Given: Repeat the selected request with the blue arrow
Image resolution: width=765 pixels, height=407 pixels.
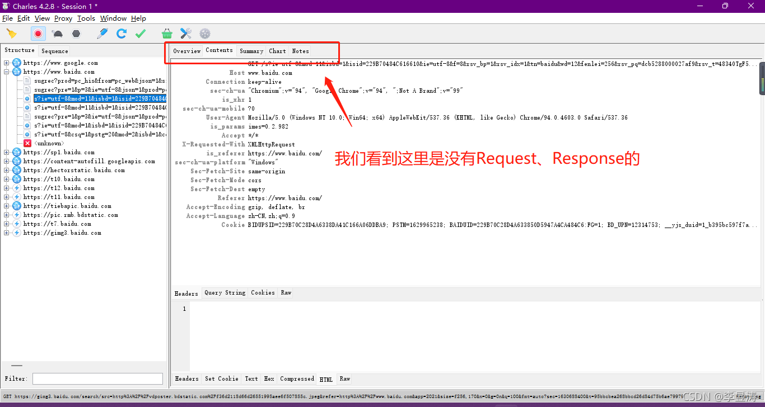Looking at the screenshot, I should (x=122, y=34).
